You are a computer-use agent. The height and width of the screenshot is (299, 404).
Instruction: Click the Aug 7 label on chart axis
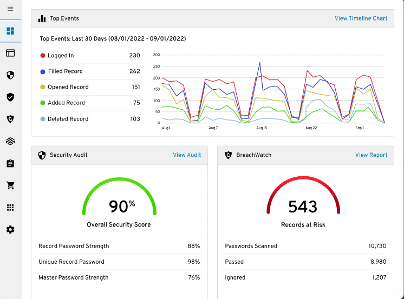(213, 128)
